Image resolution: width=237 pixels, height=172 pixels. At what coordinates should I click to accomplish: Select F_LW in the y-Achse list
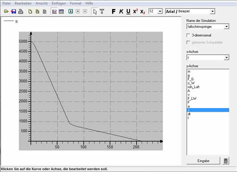pyautogui.click(x=208, y=98)
